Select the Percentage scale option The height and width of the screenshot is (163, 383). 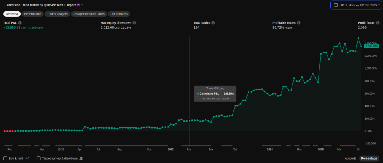369,159
